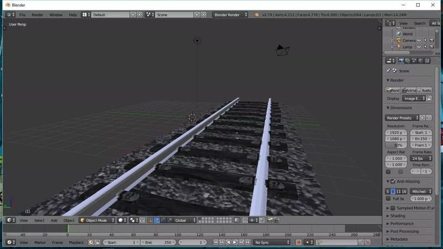The height and width of the screenshot is (249, 443).
Task: Open Blender Render engine dropdown
Action: click(230, 15)
